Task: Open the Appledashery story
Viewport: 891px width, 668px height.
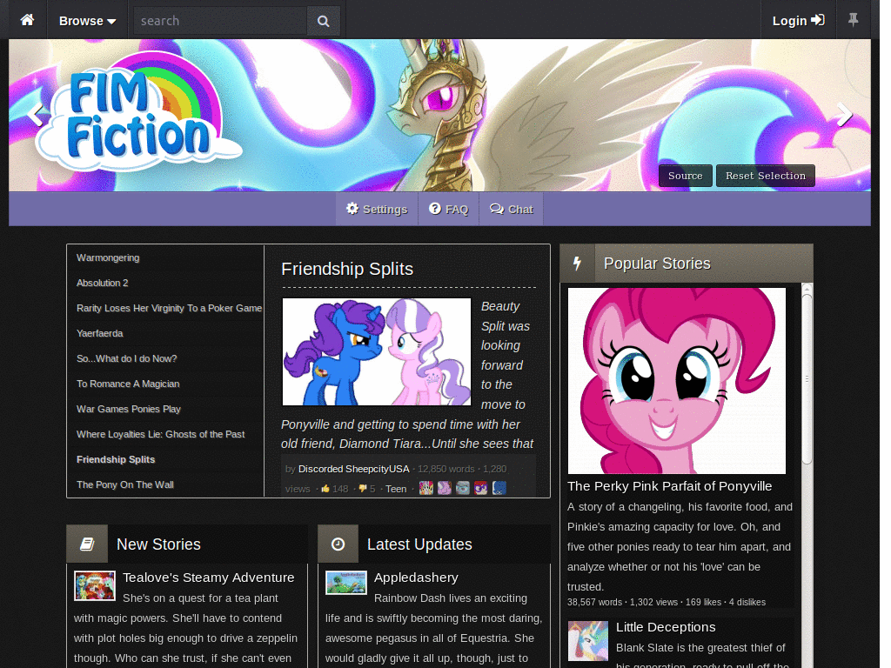Action: point(416,578)
